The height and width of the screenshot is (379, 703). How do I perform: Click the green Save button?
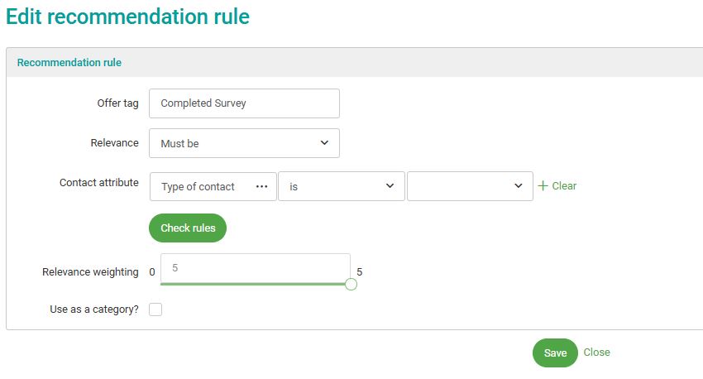555,353
